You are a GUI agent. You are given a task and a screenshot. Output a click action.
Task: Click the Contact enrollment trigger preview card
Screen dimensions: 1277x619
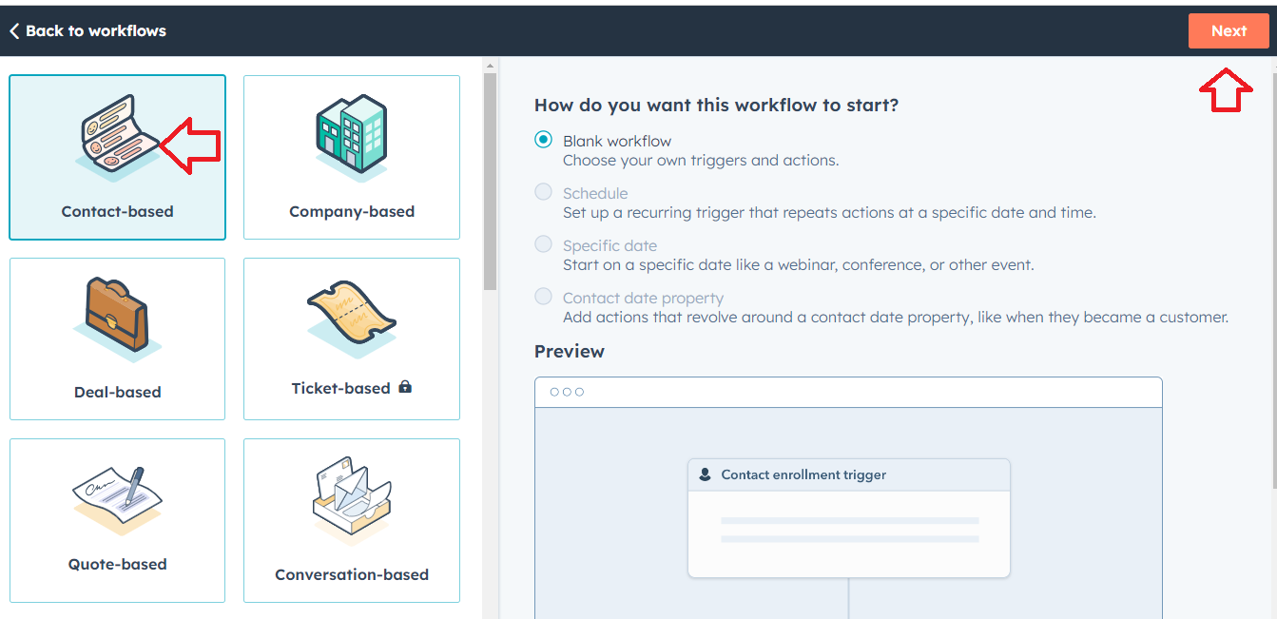pyautogui.click(x=848, y=518)
